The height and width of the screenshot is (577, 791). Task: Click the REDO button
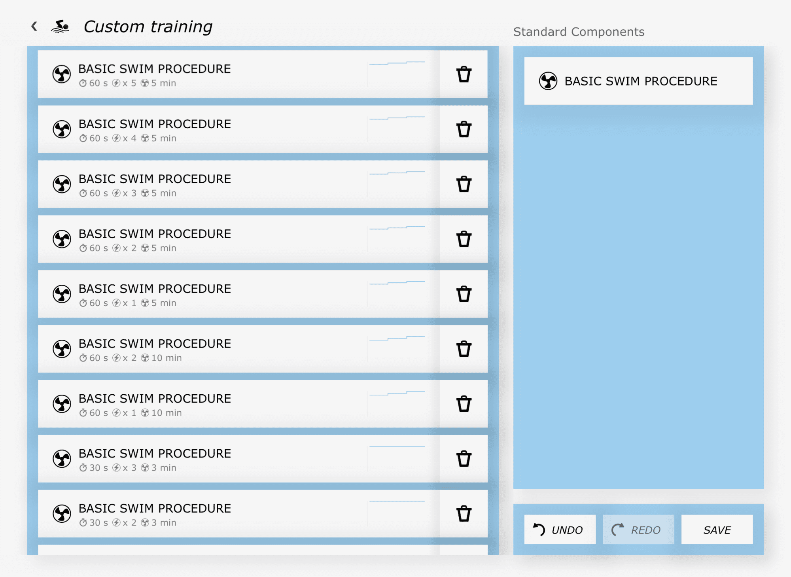638,529
